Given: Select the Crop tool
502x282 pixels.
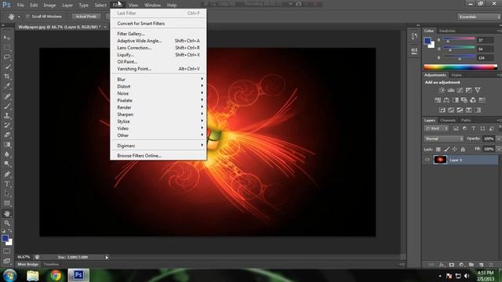Looking at the screenshot, I should 7,77.
